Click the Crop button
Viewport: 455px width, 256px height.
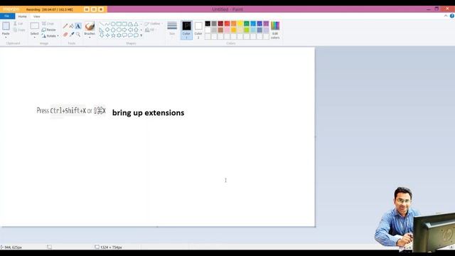tap(48, 23)
